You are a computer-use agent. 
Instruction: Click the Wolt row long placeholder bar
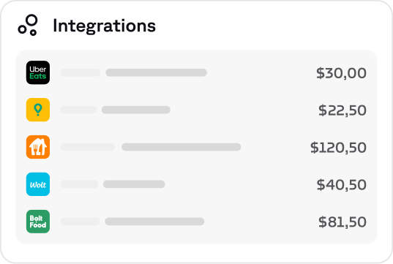point(134,184)
